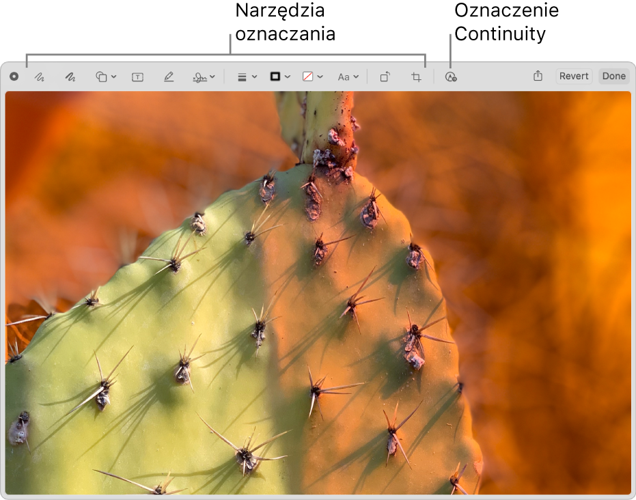The height and width of the screenshot is (500, 636).
Task: Expand the Border Color dropdown arrow
Action: point(287,77)
